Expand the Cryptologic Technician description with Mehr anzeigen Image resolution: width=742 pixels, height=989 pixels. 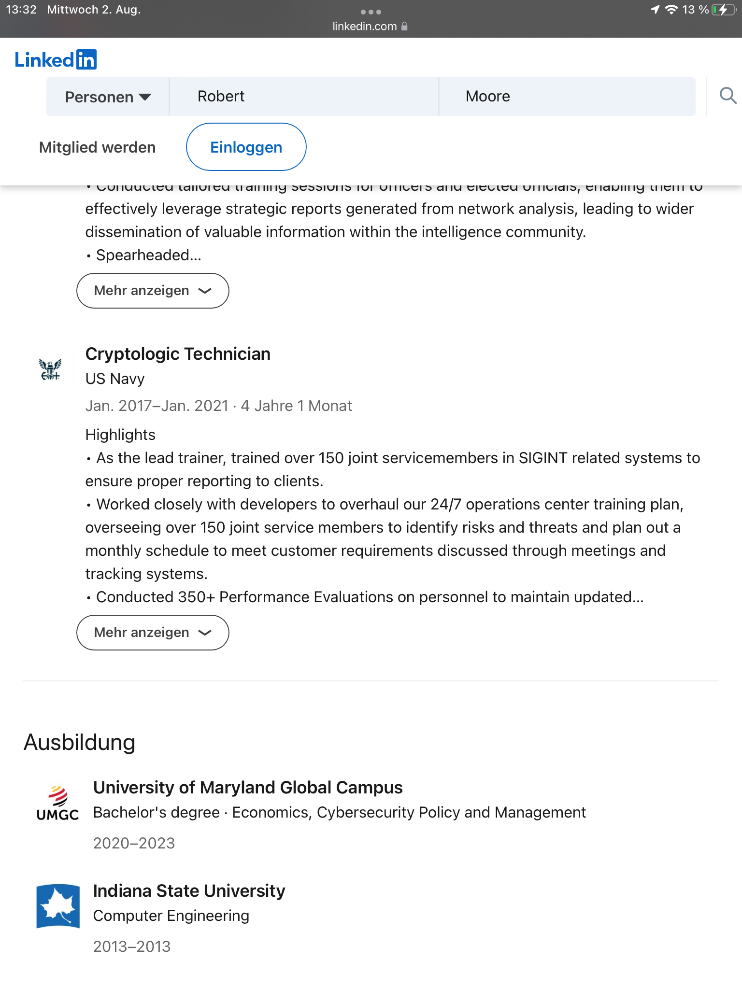(153, 633)
